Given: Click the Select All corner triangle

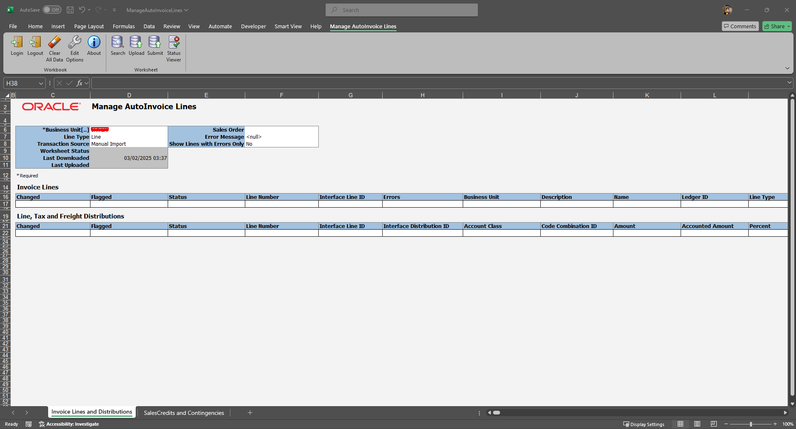Looking at the screenshot, I should tap(7, 96).
